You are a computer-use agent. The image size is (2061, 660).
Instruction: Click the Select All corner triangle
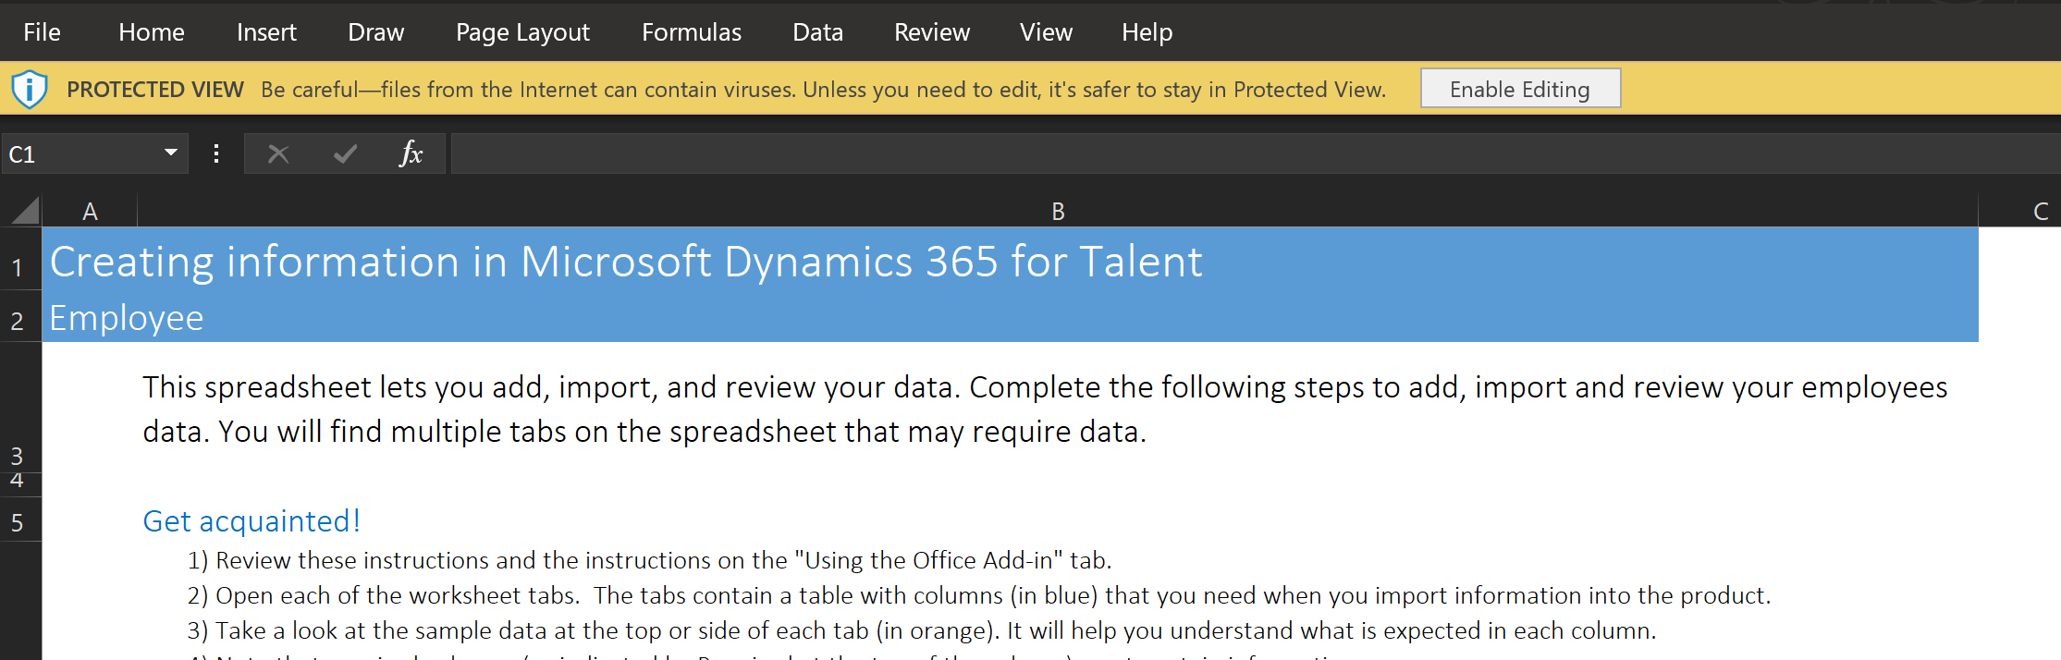pyautogui.click(x=25, y=212)
